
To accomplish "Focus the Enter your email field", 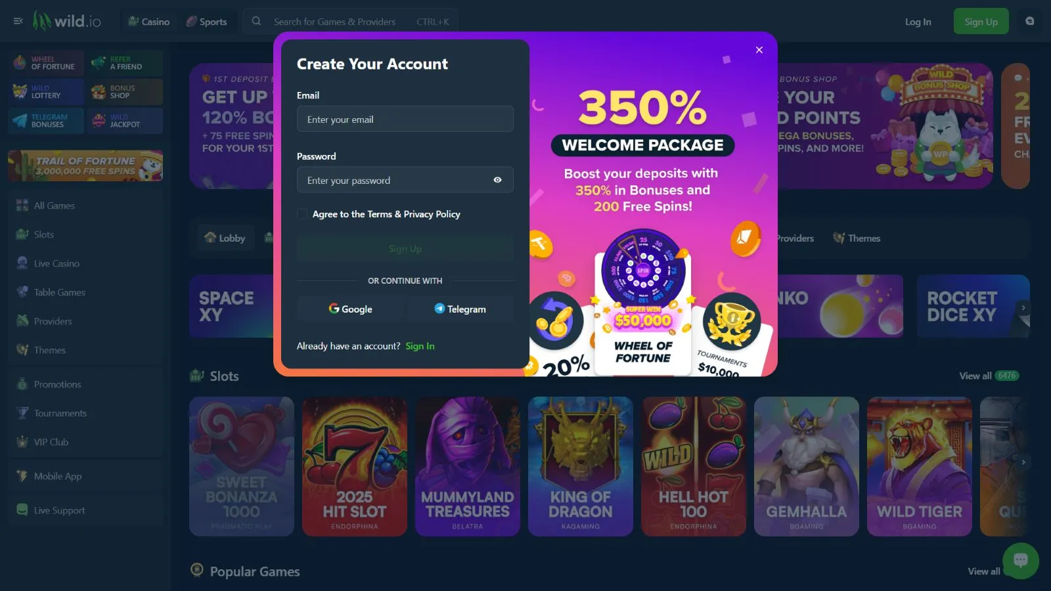I will click(405, 119).
